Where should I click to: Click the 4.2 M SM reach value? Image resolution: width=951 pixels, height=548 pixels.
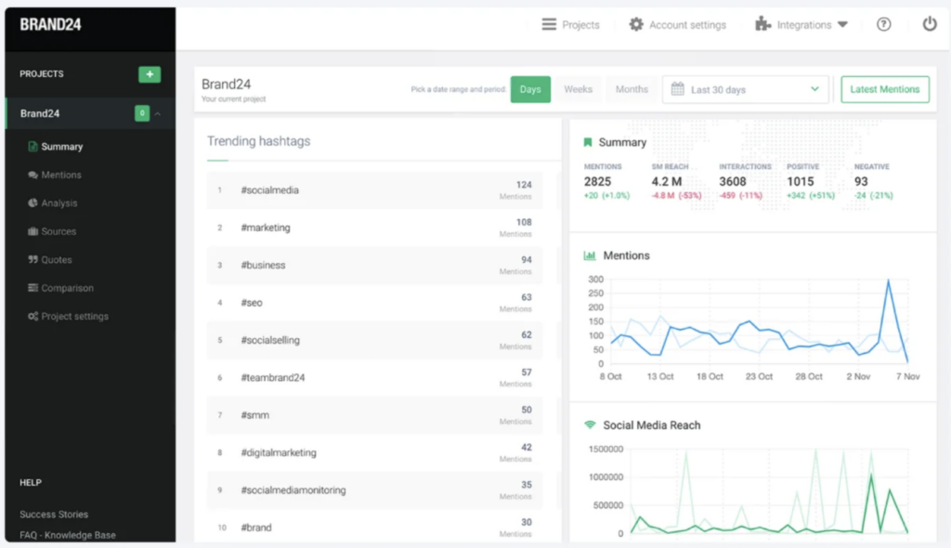tap(667, 181)
